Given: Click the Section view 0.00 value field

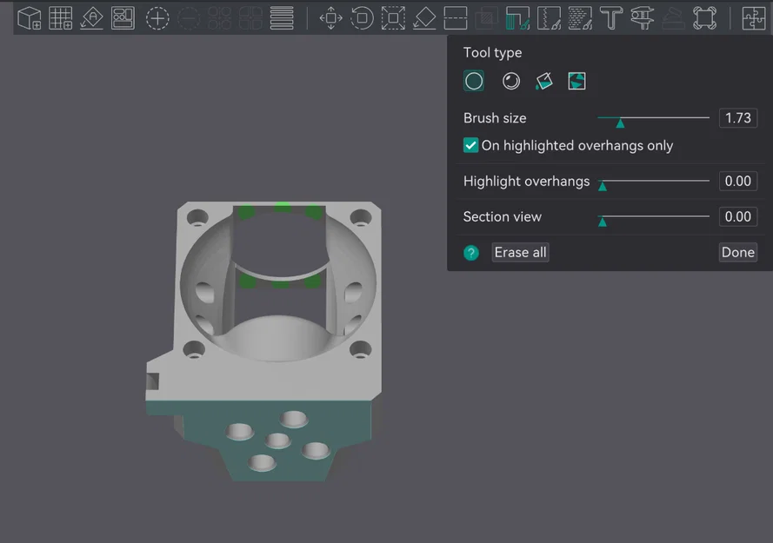Looking at the screenshot, I should coord(738,216).
